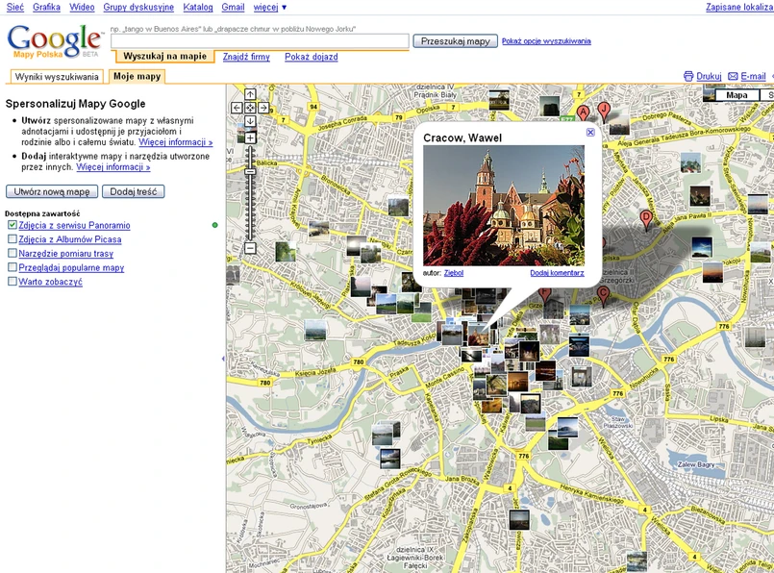Pan the map right with arrow button
Screen dimensions: 774x573
coord(263,108)
